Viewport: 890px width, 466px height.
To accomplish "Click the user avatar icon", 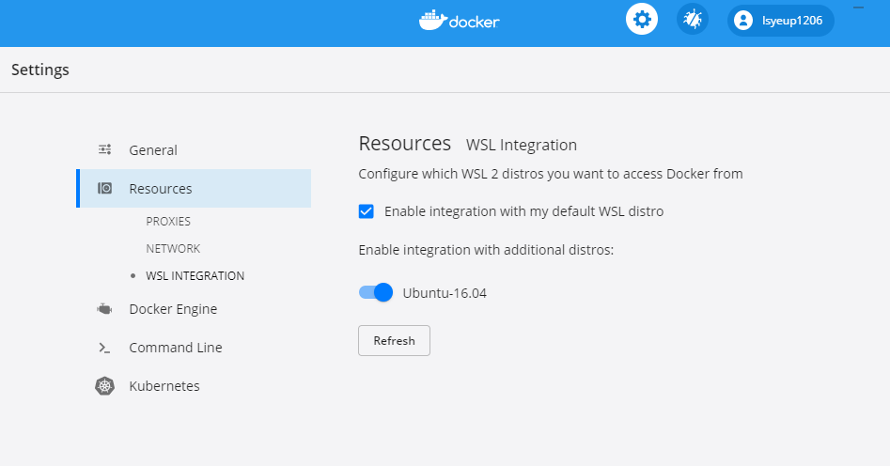I will (742, 21).
